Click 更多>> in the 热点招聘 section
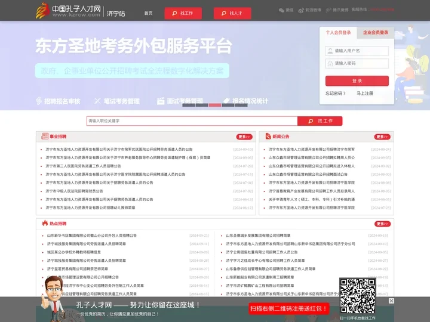The image size is (430, 322). pos(382,224)
